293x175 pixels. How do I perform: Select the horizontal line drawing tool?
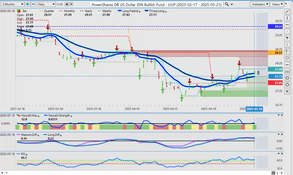pos(287,25)
